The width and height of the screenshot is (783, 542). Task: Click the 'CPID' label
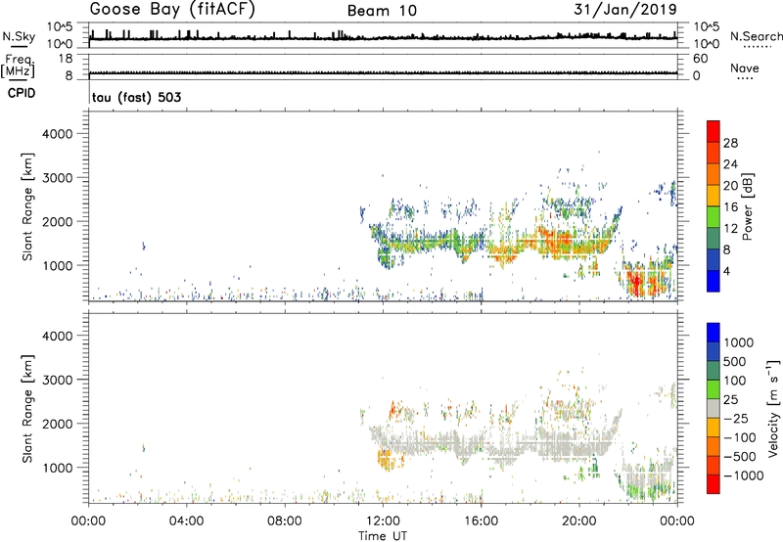coord(22,93)
